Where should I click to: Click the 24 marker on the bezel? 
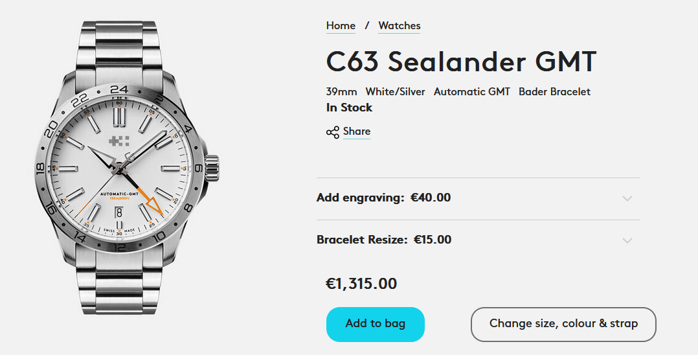pos(119,90)
